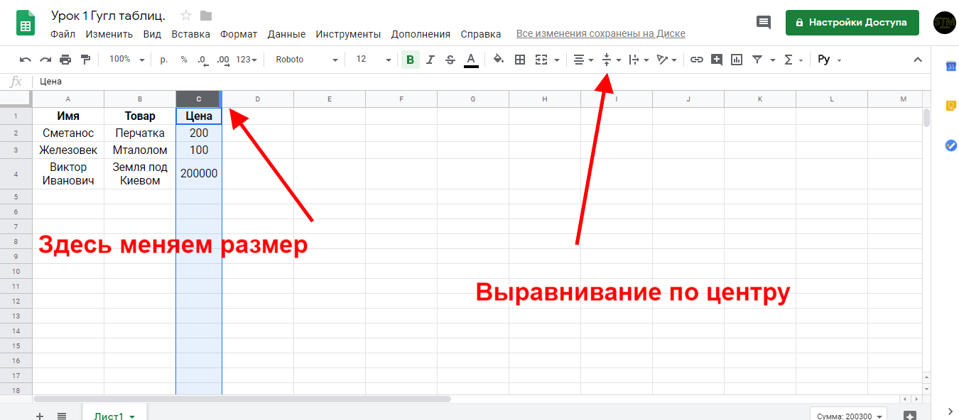This screenshot has width=959, height=420.
Task: Click the Explore button at bottom right
Action: [x=911, y=416]
